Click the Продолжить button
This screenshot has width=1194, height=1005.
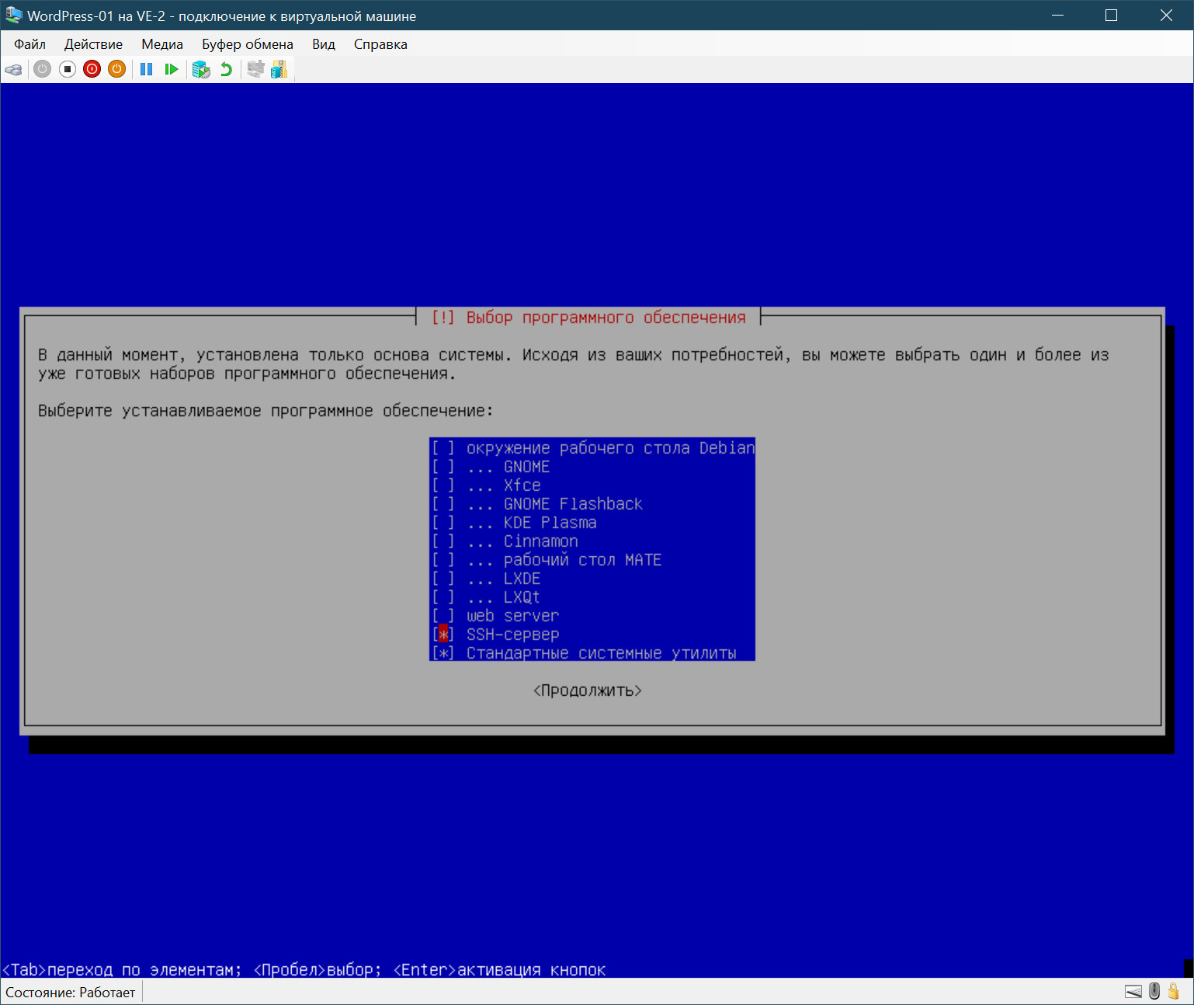(x=588, y=690)
